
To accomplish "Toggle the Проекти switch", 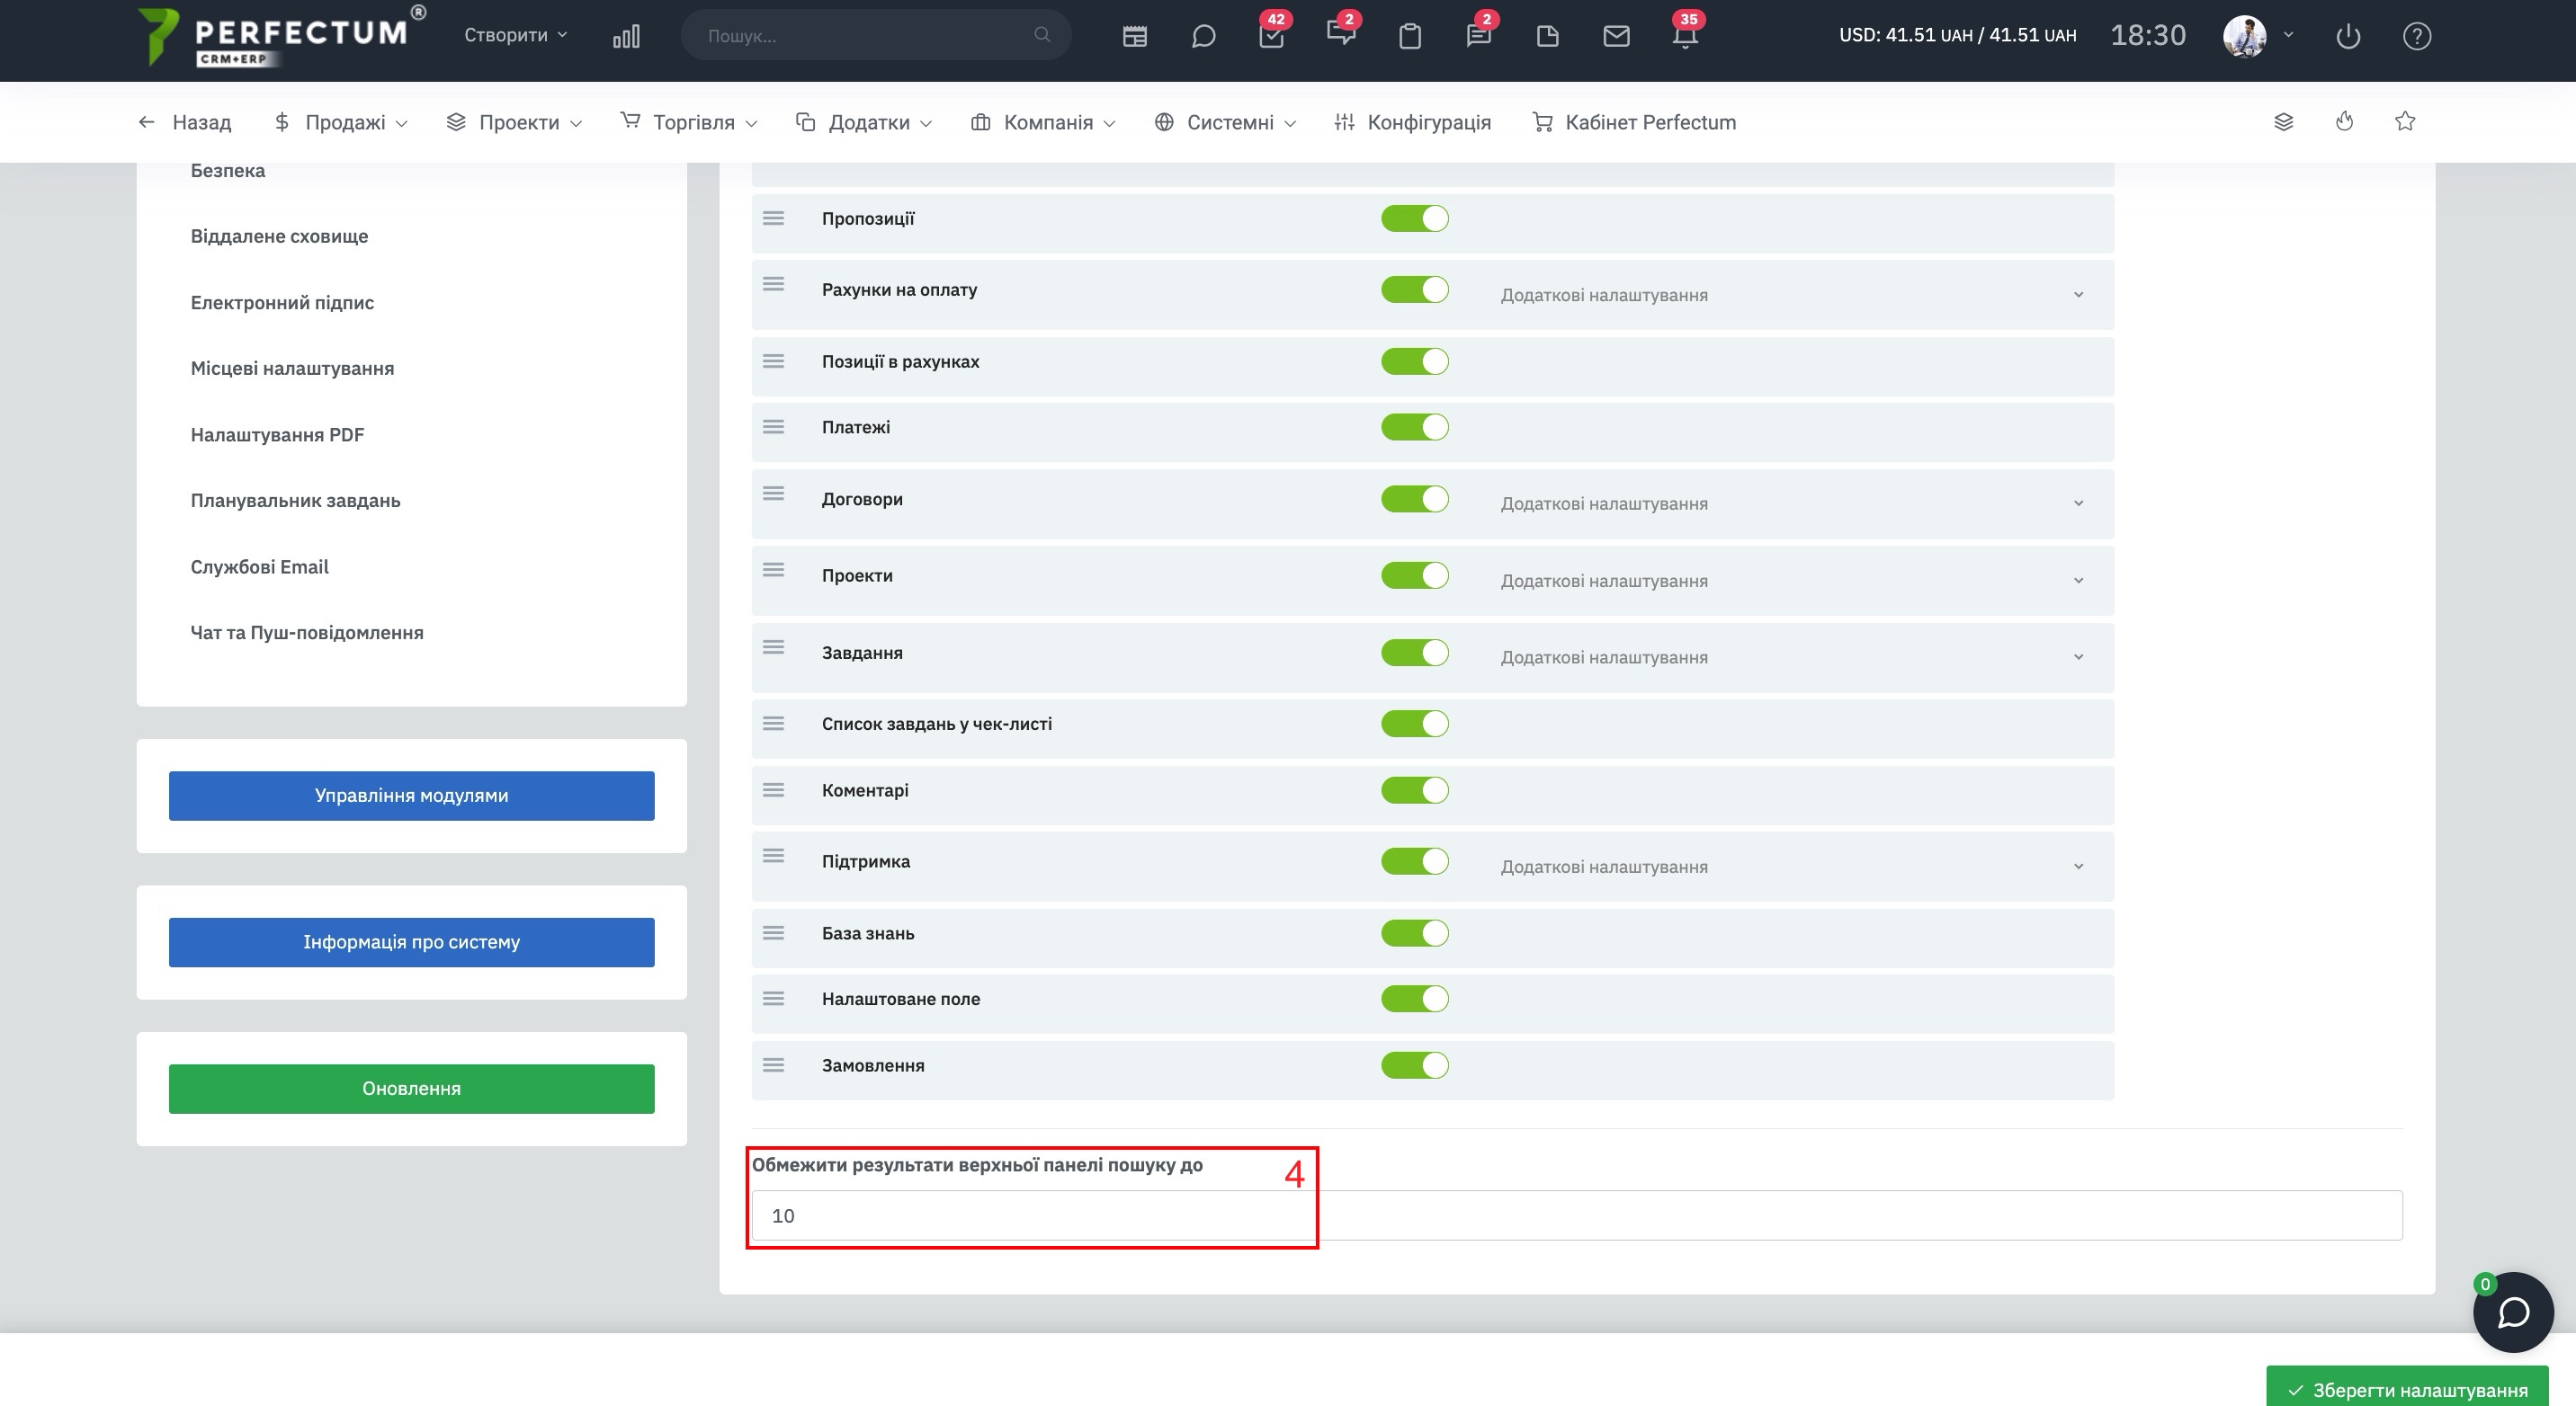I will click(1414, 575).
